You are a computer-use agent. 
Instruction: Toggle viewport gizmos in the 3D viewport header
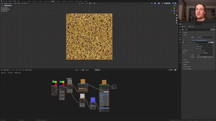click(x=155, y=3)
